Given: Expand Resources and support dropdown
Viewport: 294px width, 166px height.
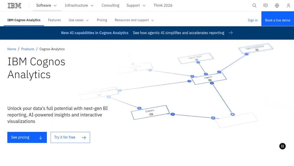Looking at the screenshot, I should 134,20.
